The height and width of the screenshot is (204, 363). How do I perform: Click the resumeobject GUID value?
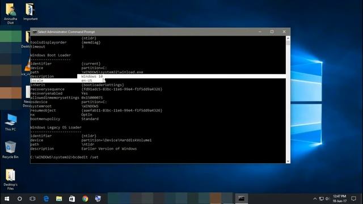pos(122,110)
